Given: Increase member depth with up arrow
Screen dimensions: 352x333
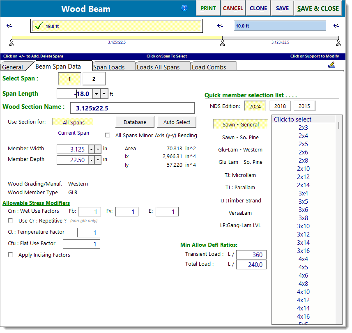Looking at the screenshot, I should pyautogui.click(x=98, y=160).
